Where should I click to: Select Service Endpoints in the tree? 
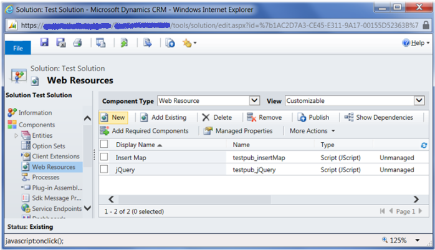(57, 209)
